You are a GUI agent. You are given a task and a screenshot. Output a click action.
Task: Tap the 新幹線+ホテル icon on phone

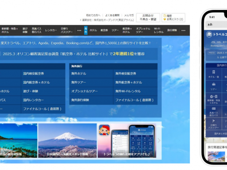[213, 97]
